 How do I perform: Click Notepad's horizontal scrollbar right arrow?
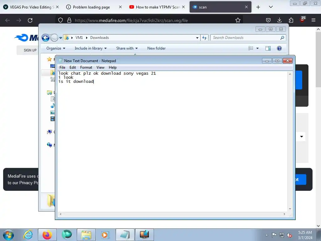click(284, 214)
